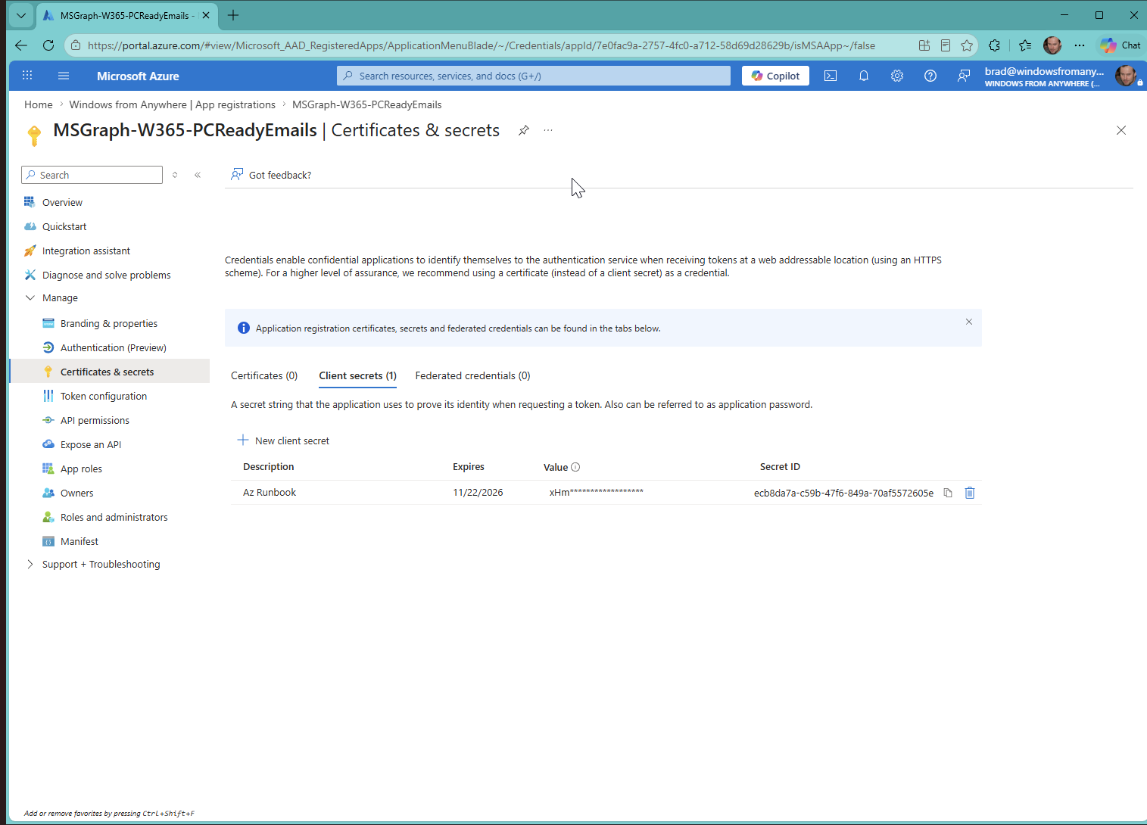
Task: Open the blade's more options ellipsis
Action: coord(548,130)
